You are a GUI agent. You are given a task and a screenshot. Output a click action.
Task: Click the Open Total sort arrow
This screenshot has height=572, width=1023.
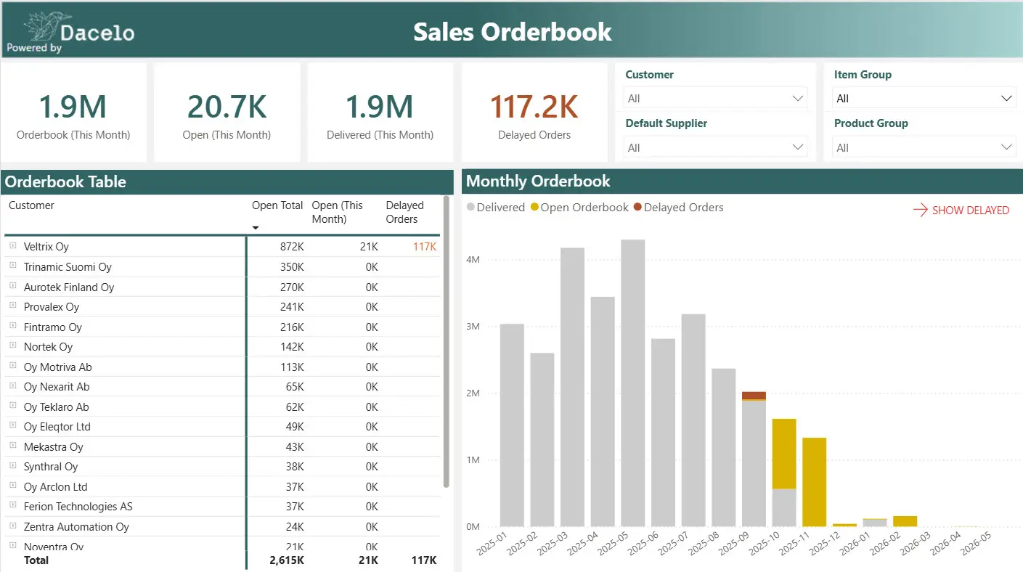(x=256, y=228)
